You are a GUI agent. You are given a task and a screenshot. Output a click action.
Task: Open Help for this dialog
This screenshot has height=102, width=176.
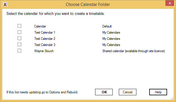coord(158,92)
